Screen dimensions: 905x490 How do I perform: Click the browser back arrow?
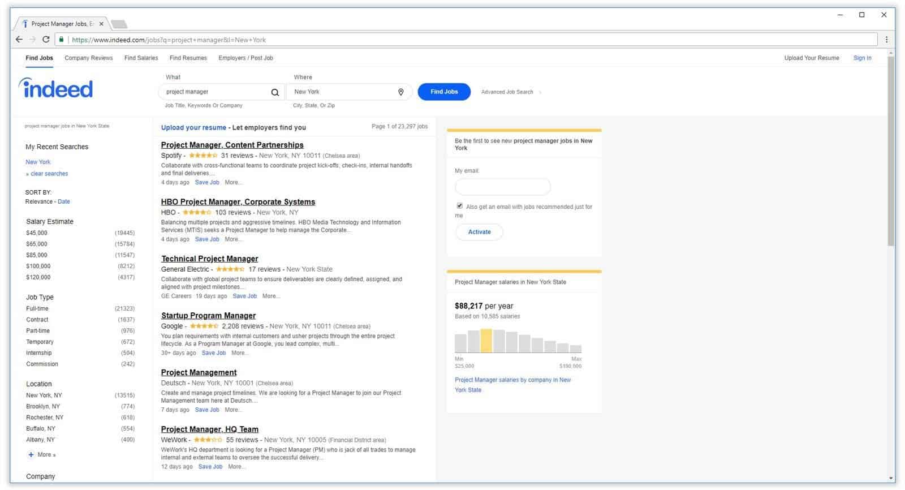point(19,40)
